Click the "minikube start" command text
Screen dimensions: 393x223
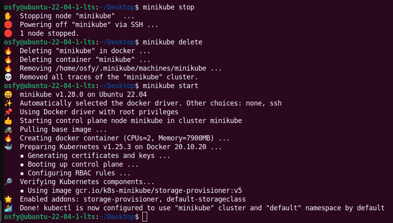pyautogui.click(x=171, y=86)
